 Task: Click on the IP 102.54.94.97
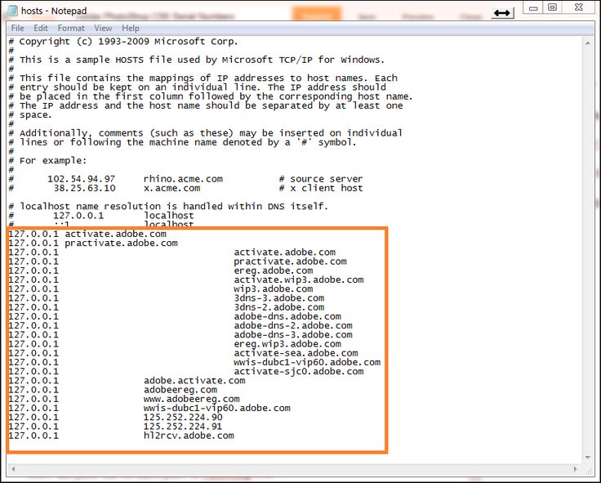[x=82, y=179]
